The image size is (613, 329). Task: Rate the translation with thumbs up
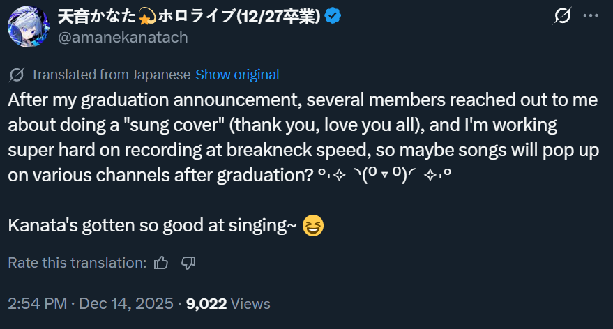pos(161,263)
